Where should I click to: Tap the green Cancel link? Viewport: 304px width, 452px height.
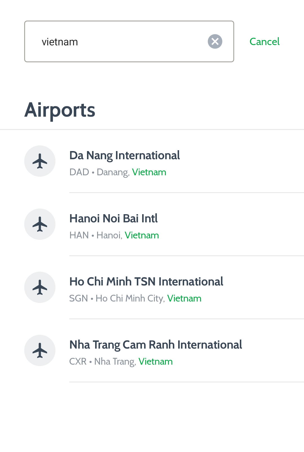tap(264, 42)
